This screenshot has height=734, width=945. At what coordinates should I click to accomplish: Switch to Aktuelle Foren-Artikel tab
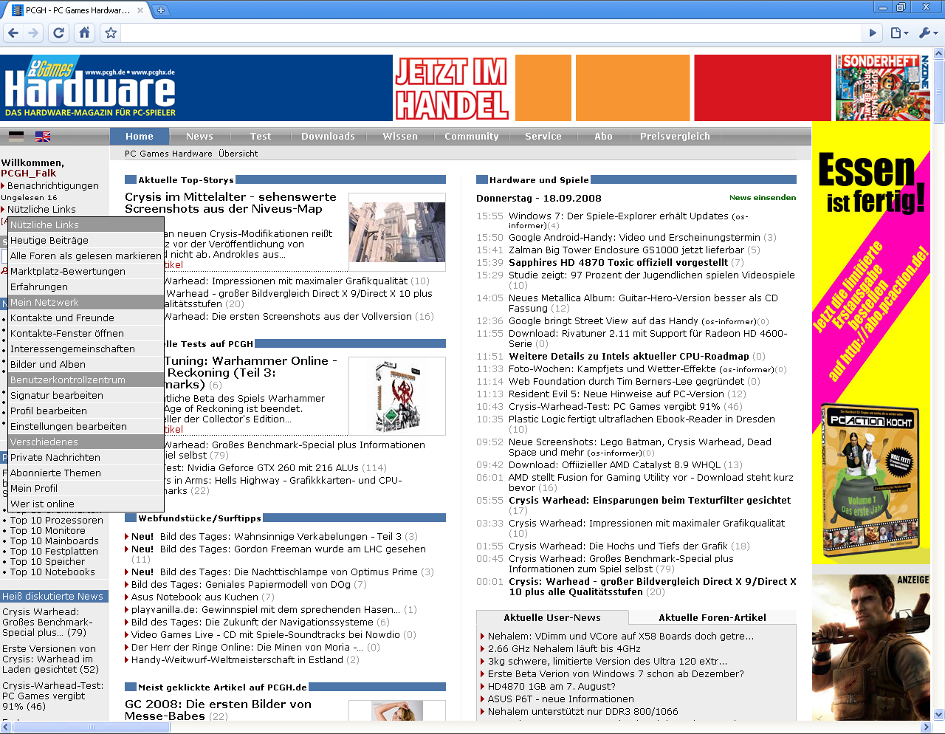tap(712, 618)
